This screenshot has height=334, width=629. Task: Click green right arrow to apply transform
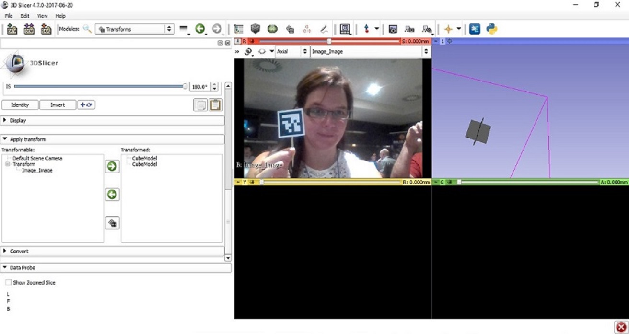point(112,166)
